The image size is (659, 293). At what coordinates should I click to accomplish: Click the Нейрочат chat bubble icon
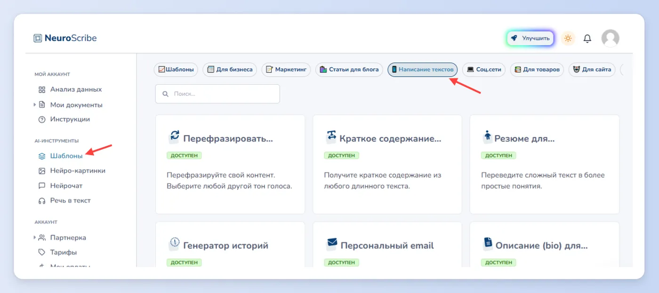point(41,186)
